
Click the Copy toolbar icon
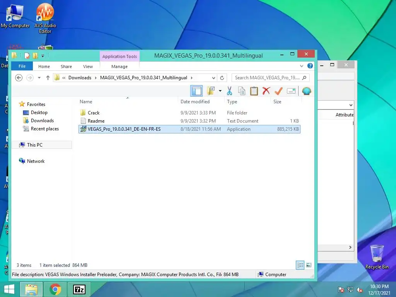coord(242,91)
